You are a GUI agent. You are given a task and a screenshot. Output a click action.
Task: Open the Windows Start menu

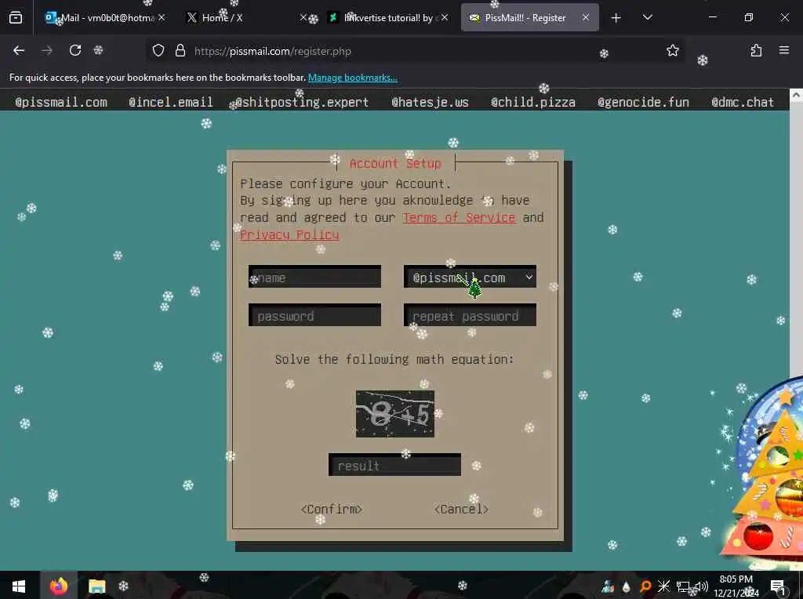point(19,586)
